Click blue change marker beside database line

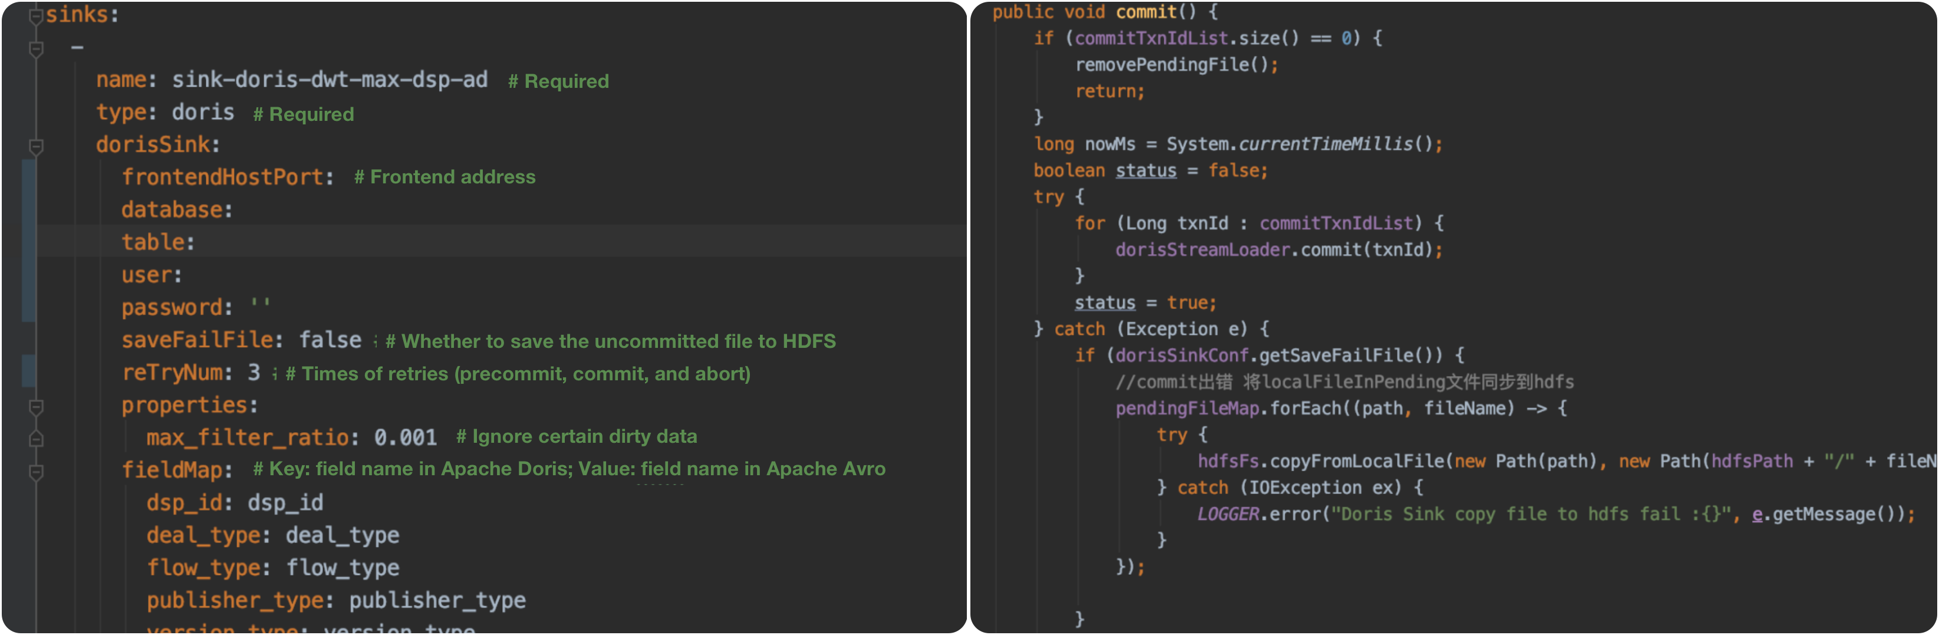(29, 210)
